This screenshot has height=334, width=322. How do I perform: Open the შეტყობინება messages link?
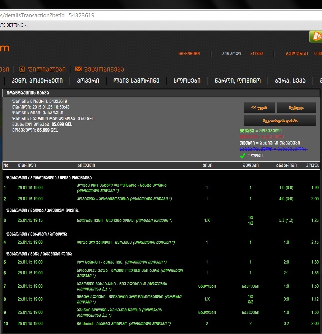[x=104, y=69]
